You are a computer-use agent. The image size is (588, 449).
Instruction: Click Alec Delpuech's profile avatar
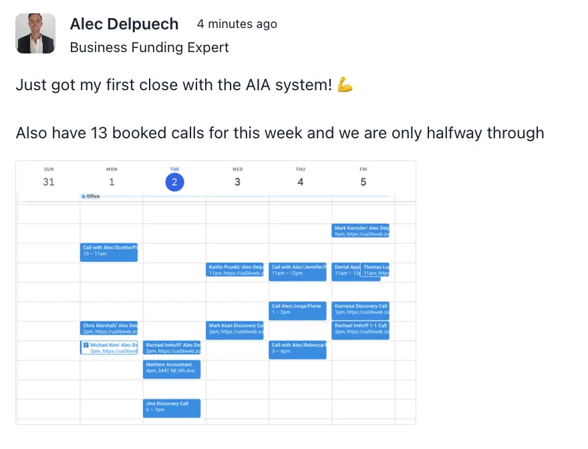coord(35,33)
